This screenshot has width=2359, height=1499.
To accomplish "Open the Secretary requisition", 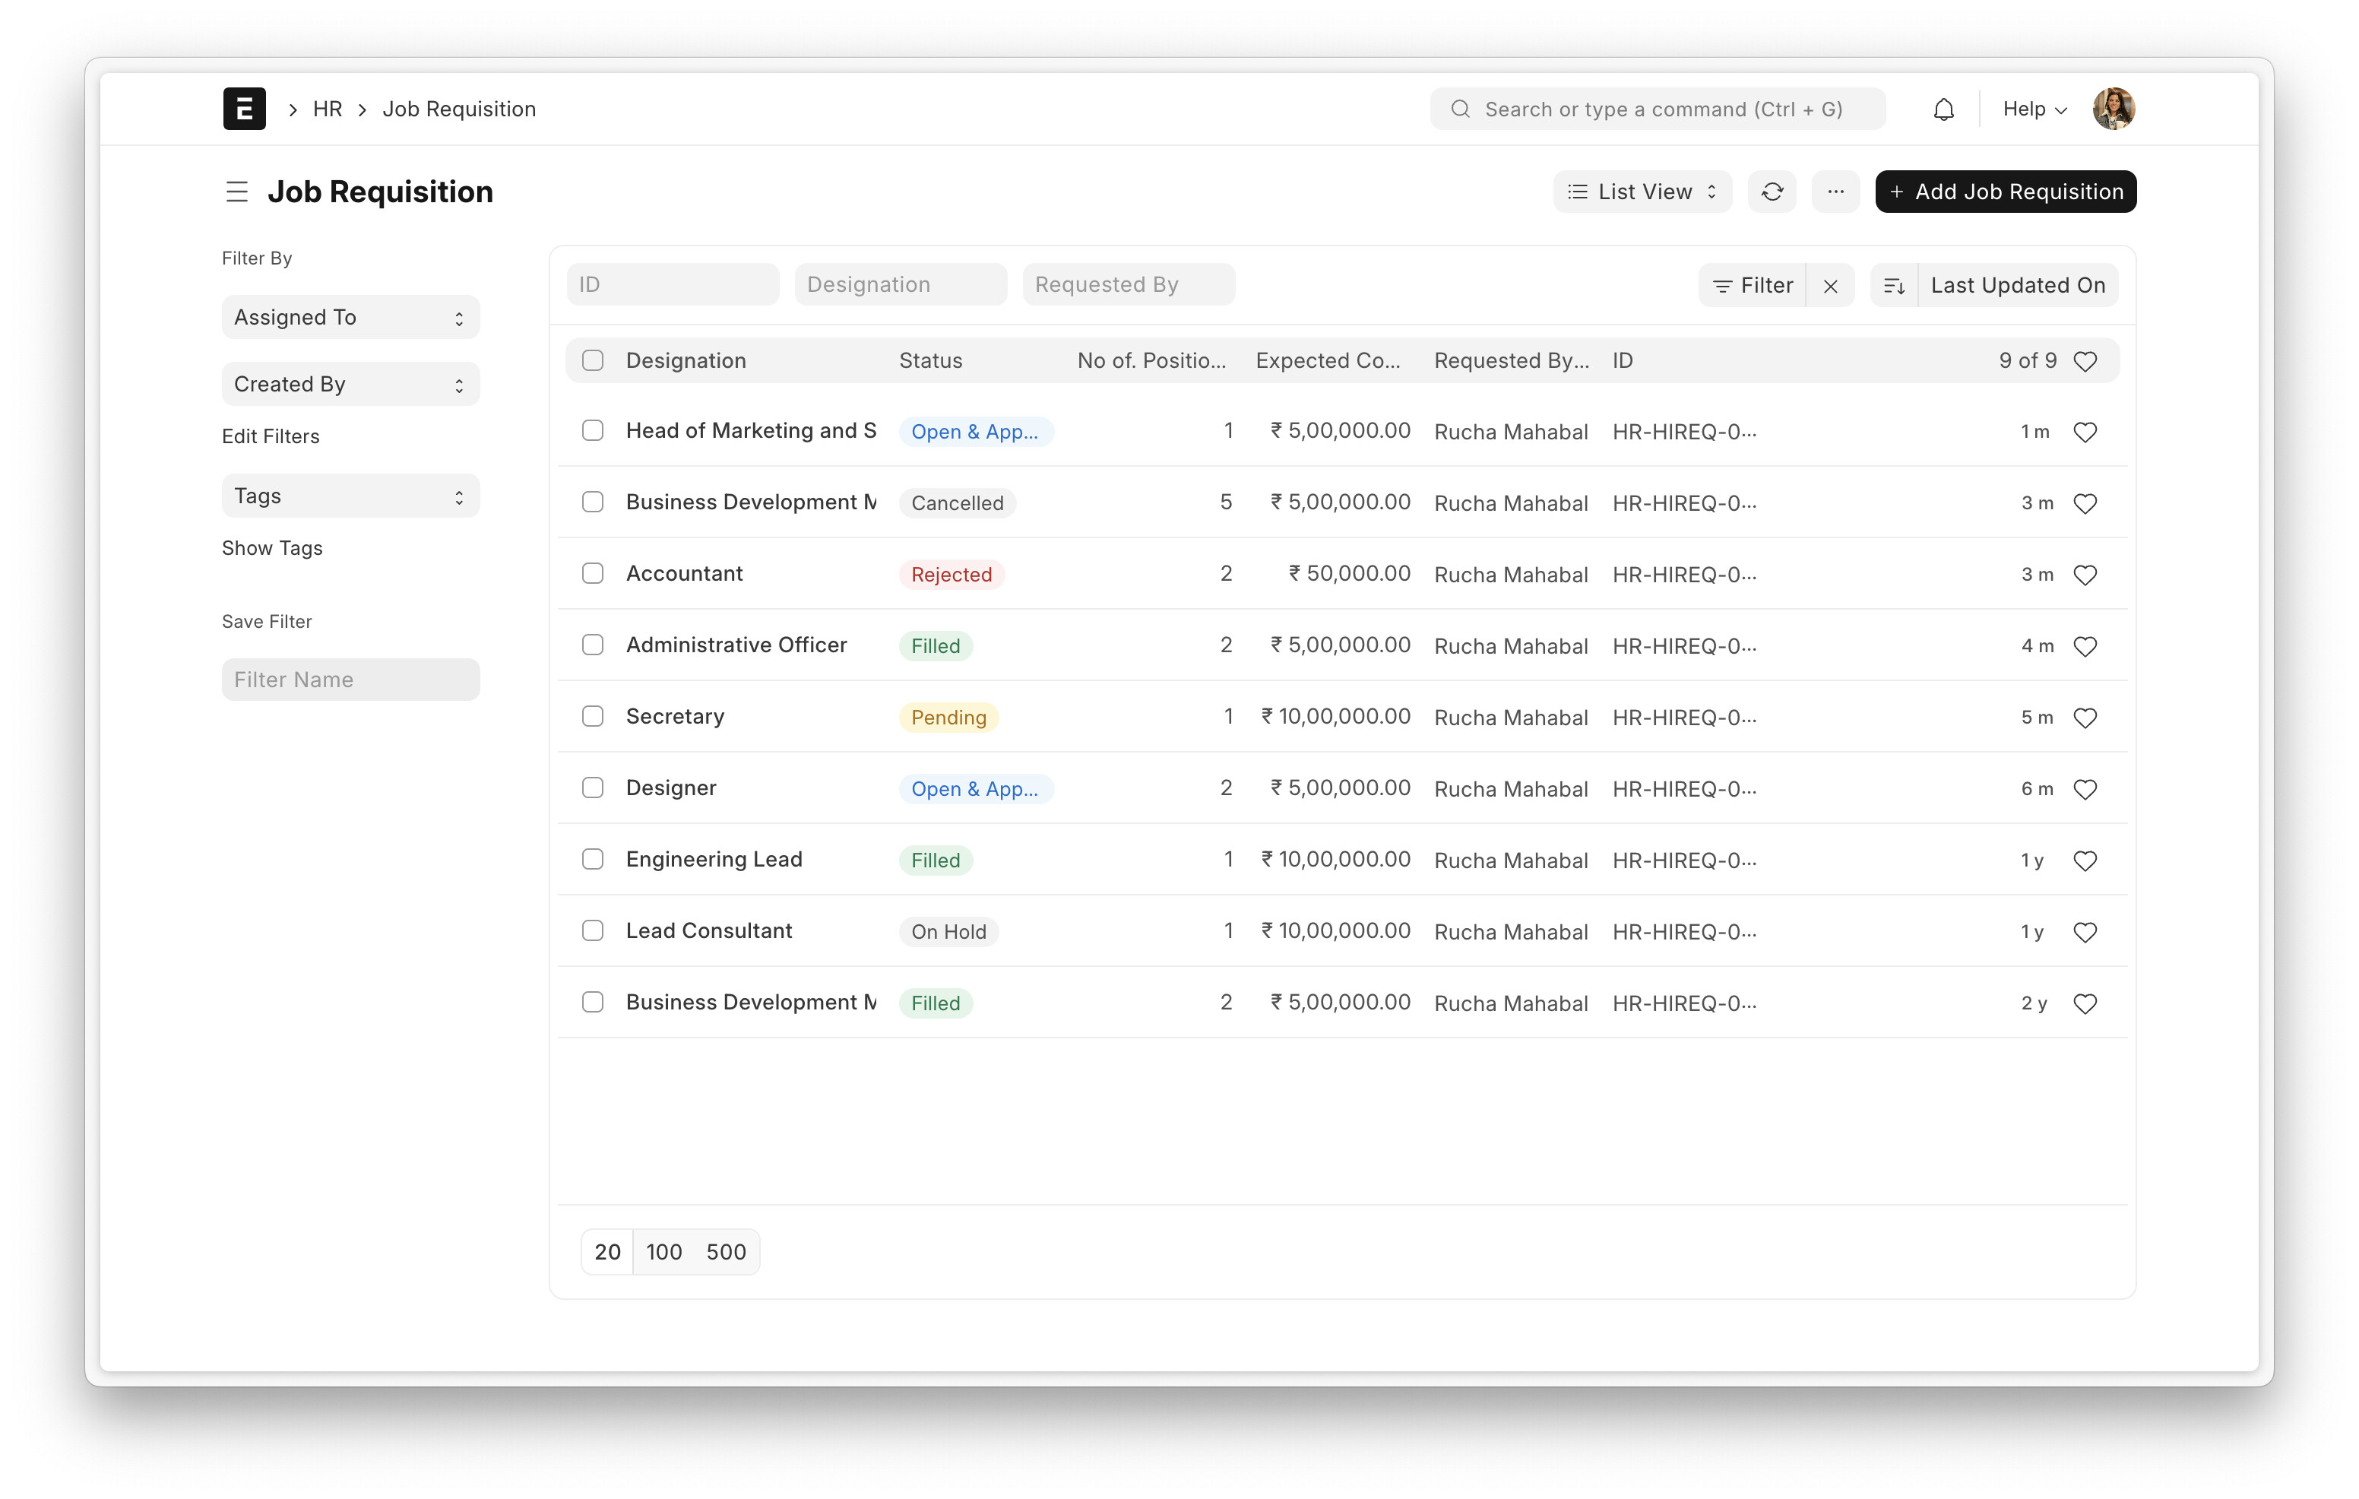I will [675, 717].
